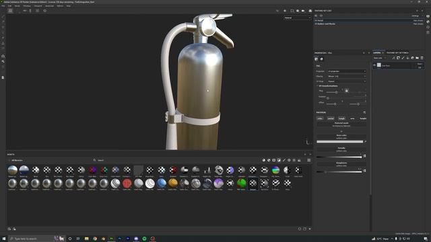Image resolution: width=431 pixels, height=242 pixels.
Task: Filter assets by brushes icon
Action: pos(284,160)
